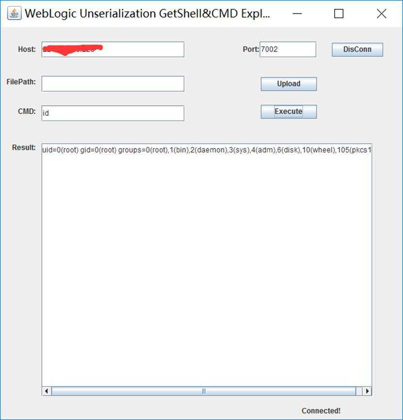Viewport: 403px width, 420px height.
Task: Click the Java app icon in title bar
Action: tap(14, 13)
